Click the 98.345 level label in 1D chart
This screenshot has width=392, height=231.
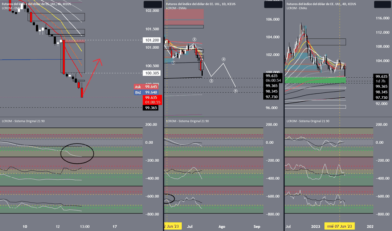[x=272, y=92]
